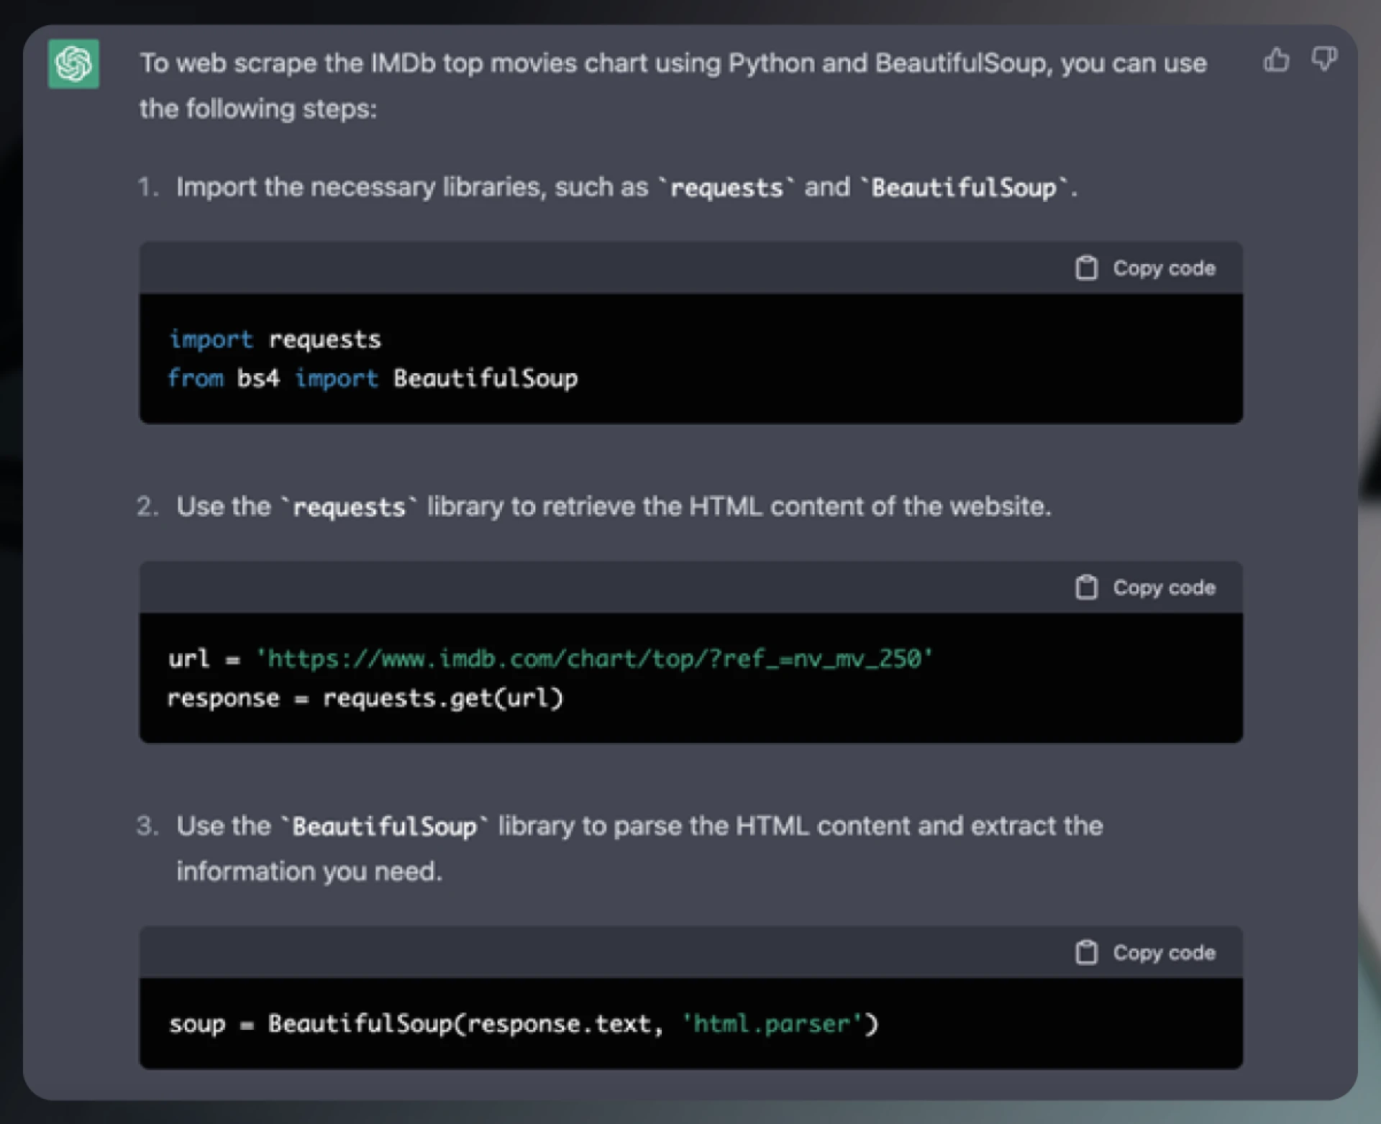
Task: Click inline code `BeautifulSoup` in step 1
Action: (x=964, y=188)
